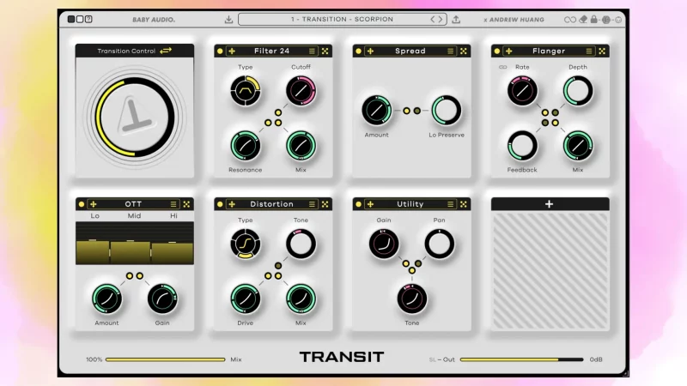This screenshot has width=687, height=386.
Task: Click the help question mark icon
Action: click(x=88, y=19)
